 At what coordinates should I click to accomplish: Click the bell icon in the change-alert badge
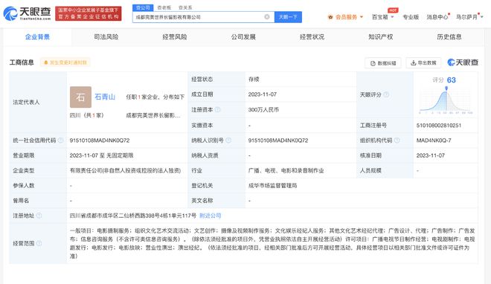[x=46, y=62]
